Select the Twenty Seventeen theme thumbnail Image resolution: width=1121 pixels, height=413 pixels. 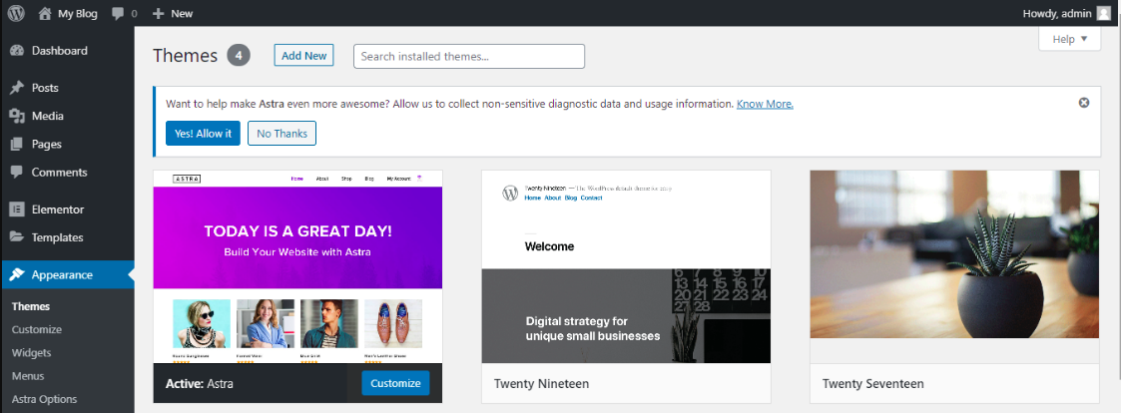[954, 254]
